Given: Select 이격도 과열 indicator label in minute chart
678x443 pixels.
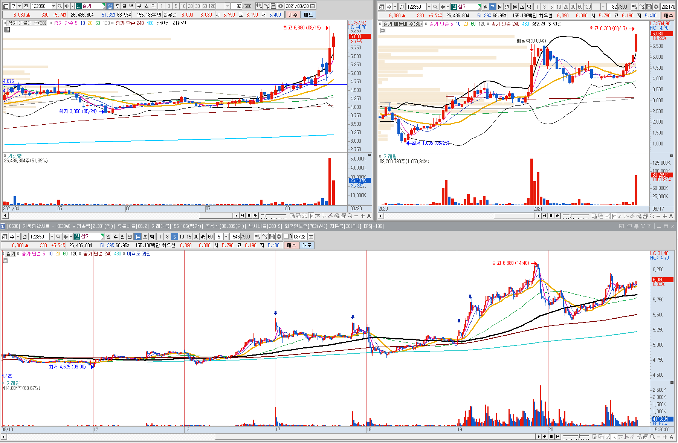Looking at the screenshot, I should (139, 254).
